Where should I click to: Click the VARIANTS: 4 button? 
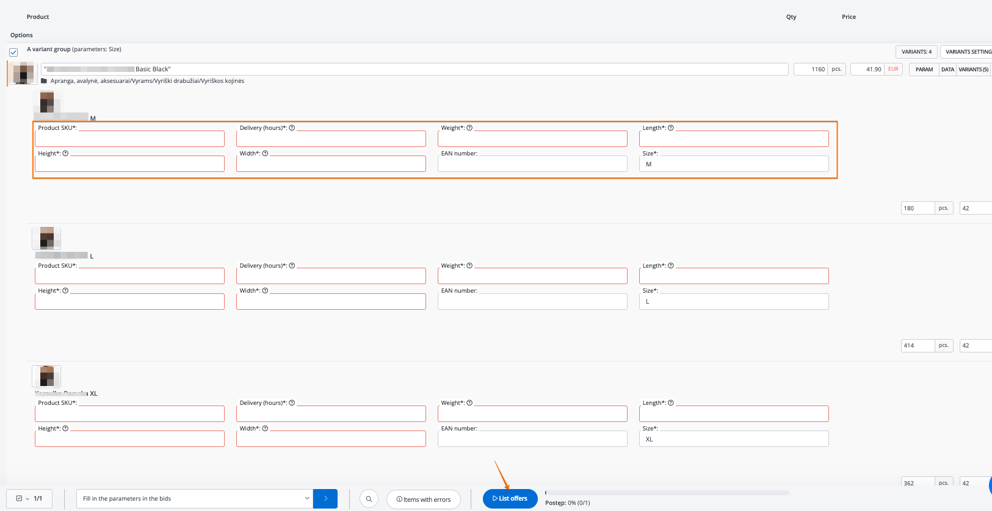(x=916, y=52)
